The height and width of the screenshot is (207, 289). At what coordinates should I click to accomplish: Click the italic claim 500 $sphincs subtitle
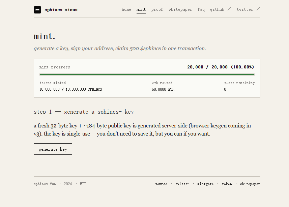[120, 49]
